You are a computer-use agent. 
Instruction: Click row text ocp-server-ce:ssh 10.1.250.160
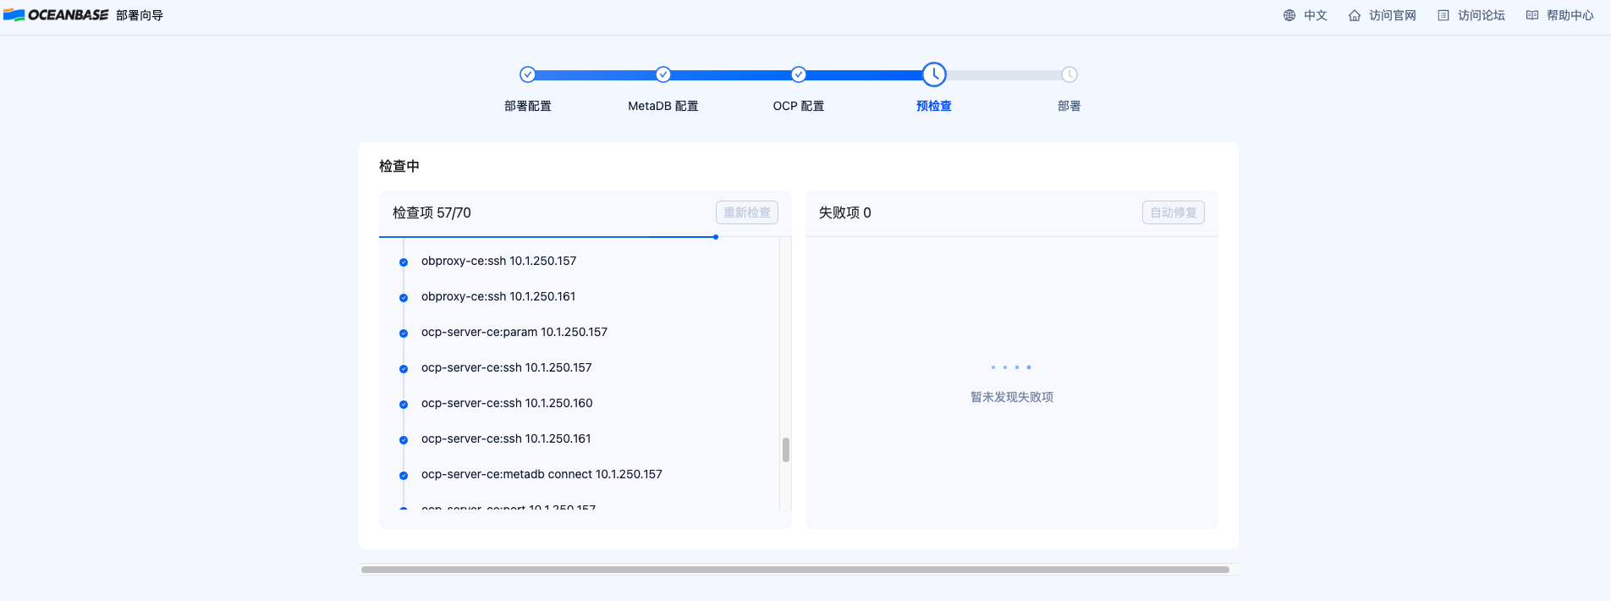click(507, 403)
